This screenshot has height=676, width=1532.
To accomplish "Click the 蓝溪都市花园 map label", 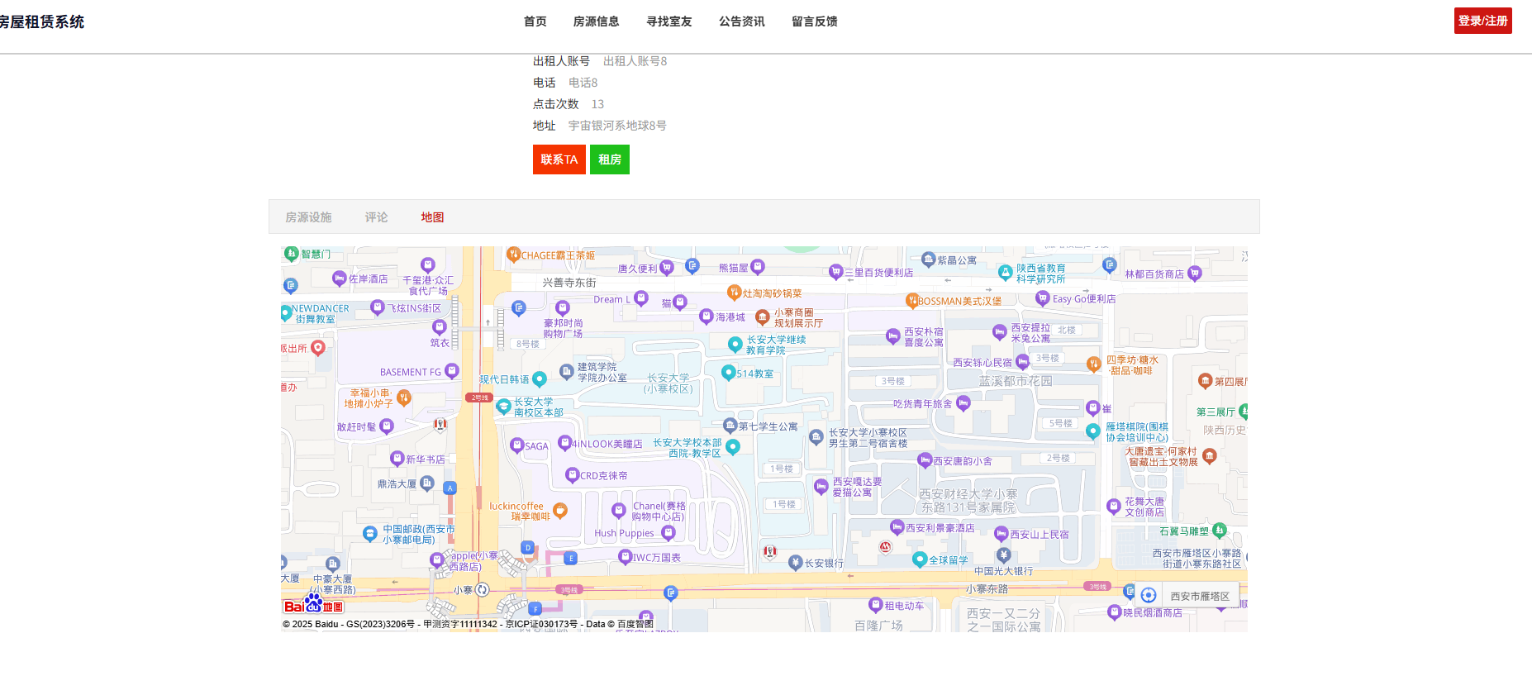I will 1016,381.
